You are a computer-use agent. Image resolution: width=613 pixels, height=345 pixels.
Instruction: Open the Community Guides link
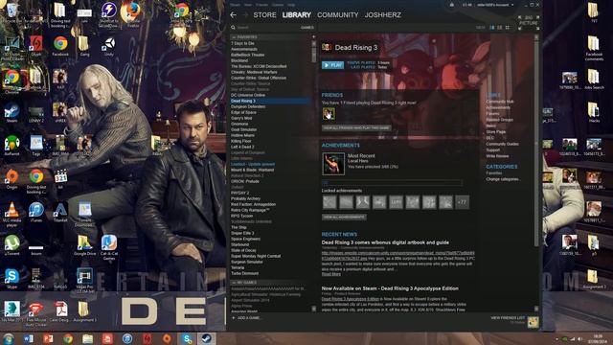pos(502,144)
